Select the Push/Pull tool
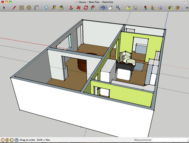The image size is (189, 143). [71, 8]
